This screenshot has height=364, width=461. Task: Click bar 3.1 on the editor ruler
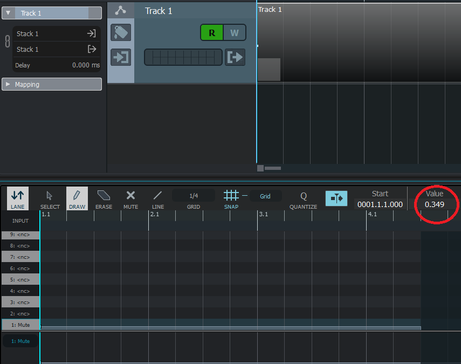264,214
